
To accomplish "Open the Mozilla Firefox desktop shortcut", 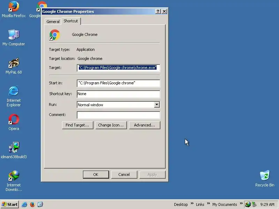I will [14, 9].
